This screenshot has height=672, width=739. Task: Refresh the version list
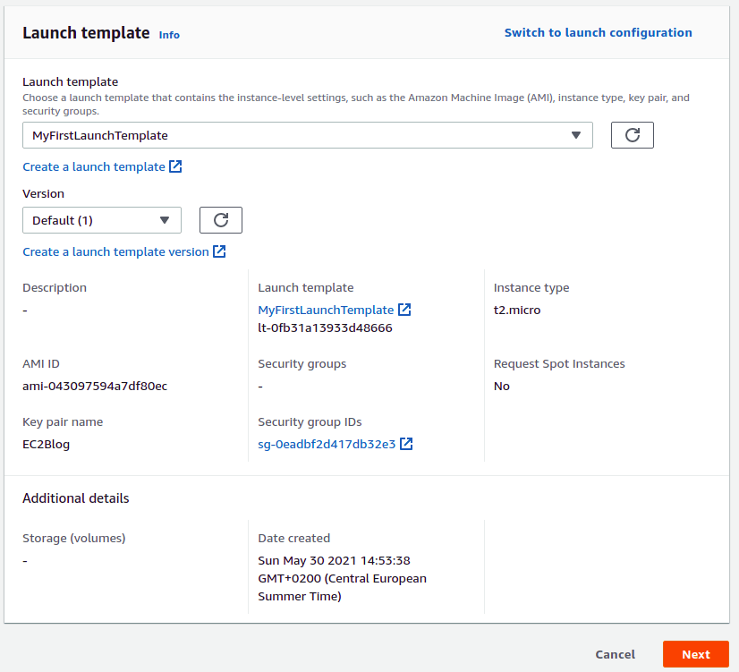(220, 220)
